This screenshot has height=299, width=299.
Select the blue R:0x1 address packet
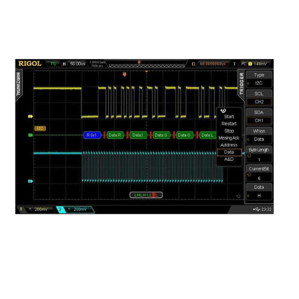[92, 135]
